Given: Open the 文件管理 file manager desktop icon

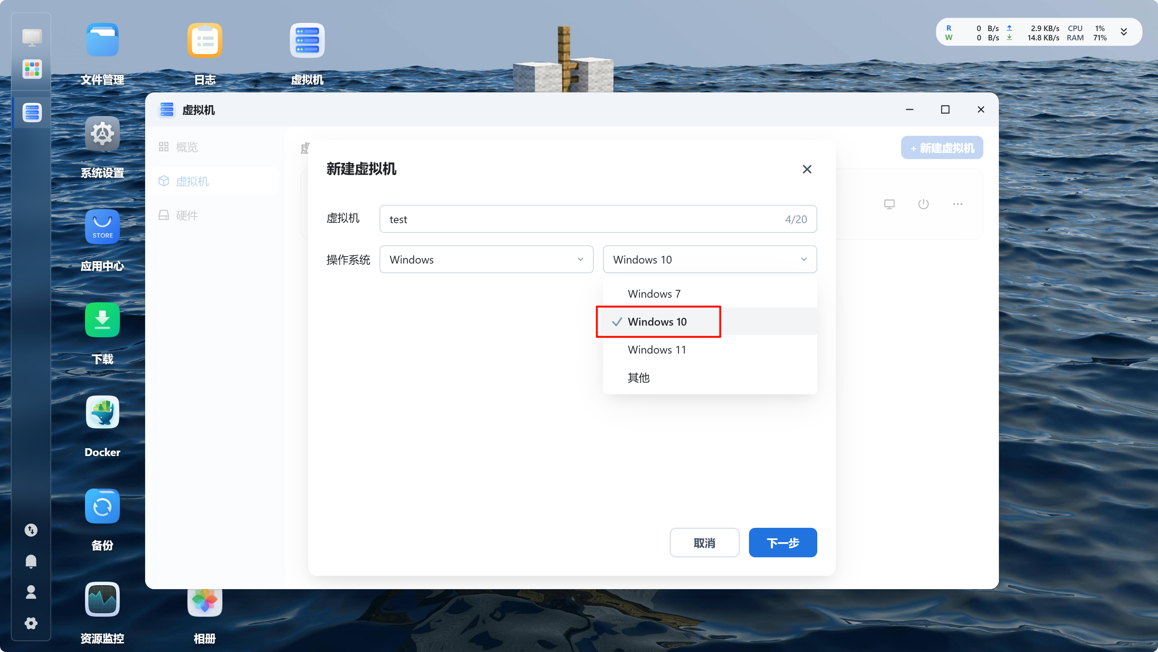Looking at the screenshot, I should coord(102,40).
